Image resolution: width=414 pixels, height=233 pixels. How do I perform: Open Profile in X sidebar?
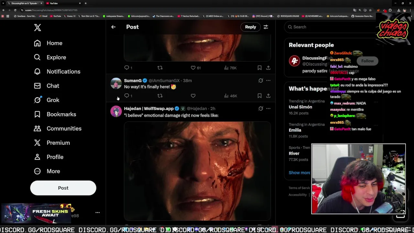pyautogui.click(x=49, y=157)
